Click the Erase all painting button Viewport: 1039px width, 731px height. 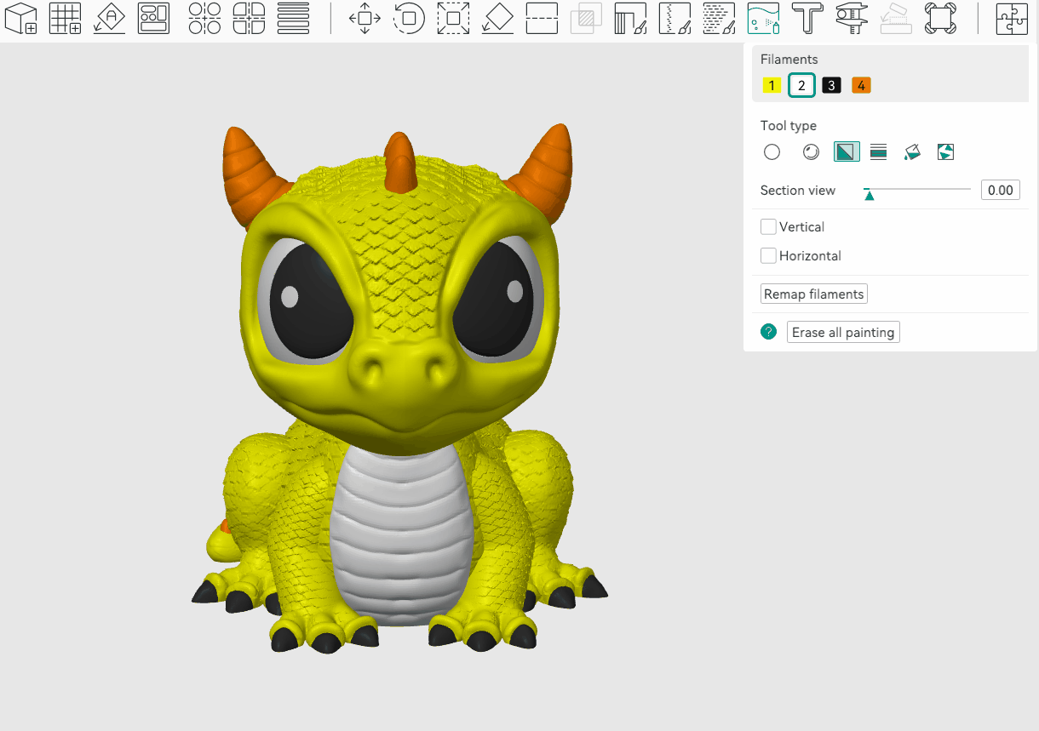[843, 333]
